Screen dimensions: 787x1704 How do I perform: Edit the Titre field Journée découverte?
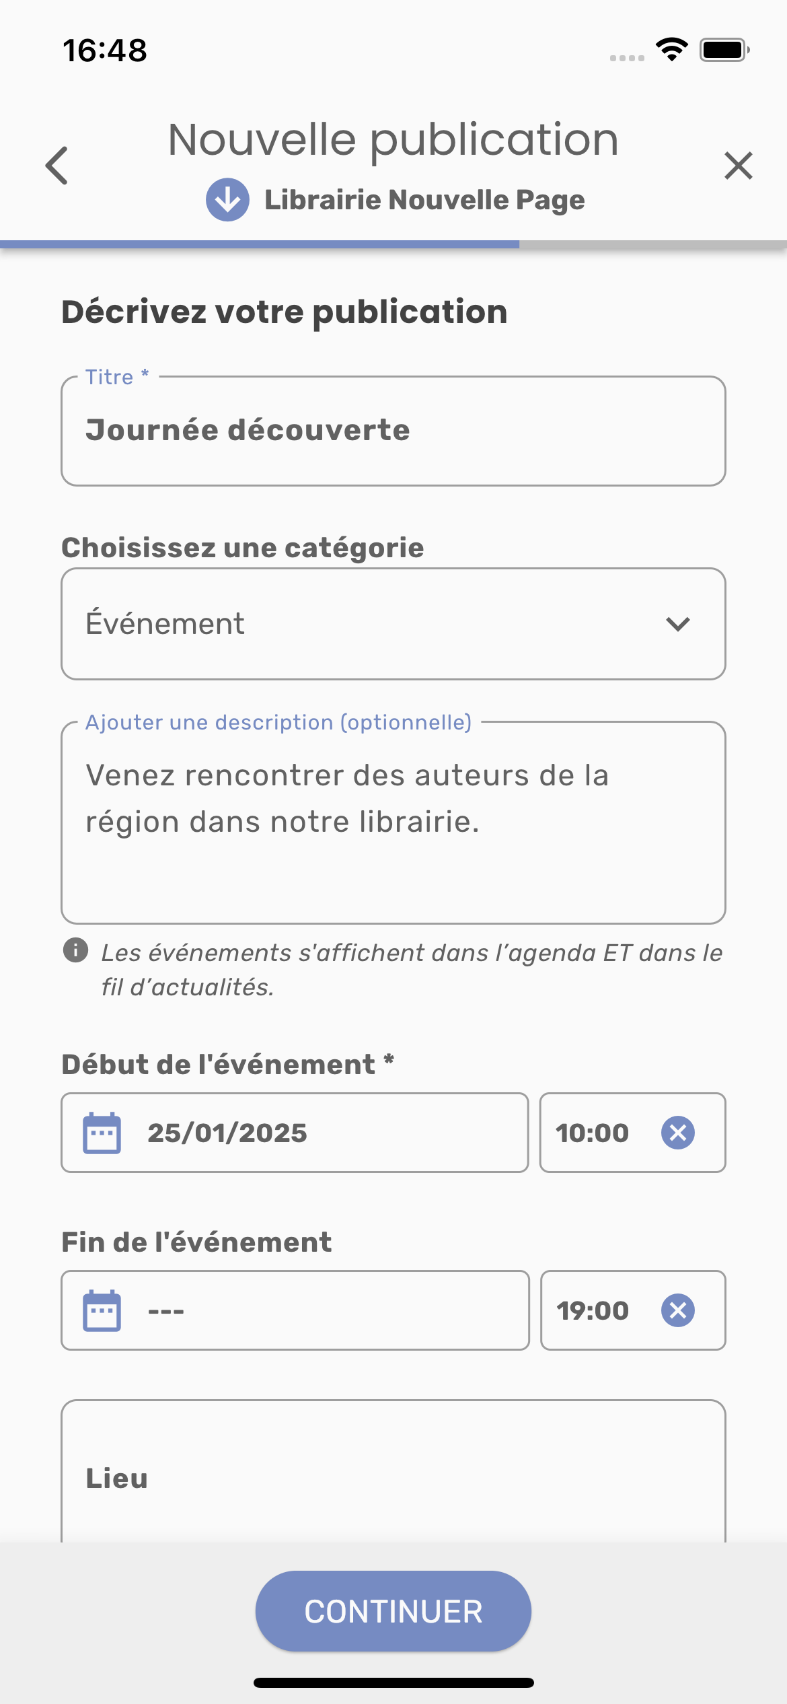(393, 431)
